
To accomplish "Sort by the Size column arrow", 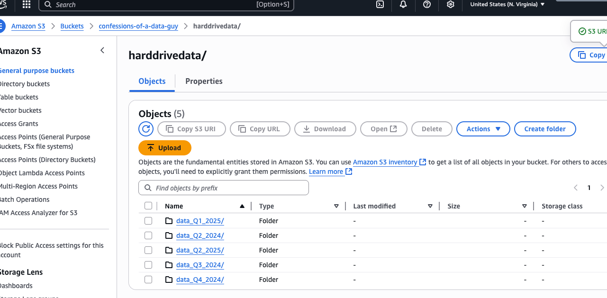I will 525,206.
